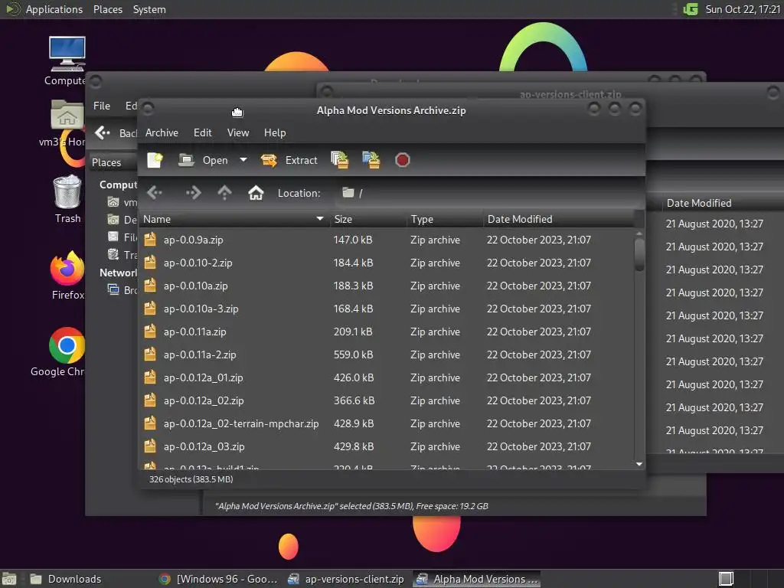This screenshot has width=784, height=588.
Task: Click the 559.0 kB size cell
Action: coord(353,354)
